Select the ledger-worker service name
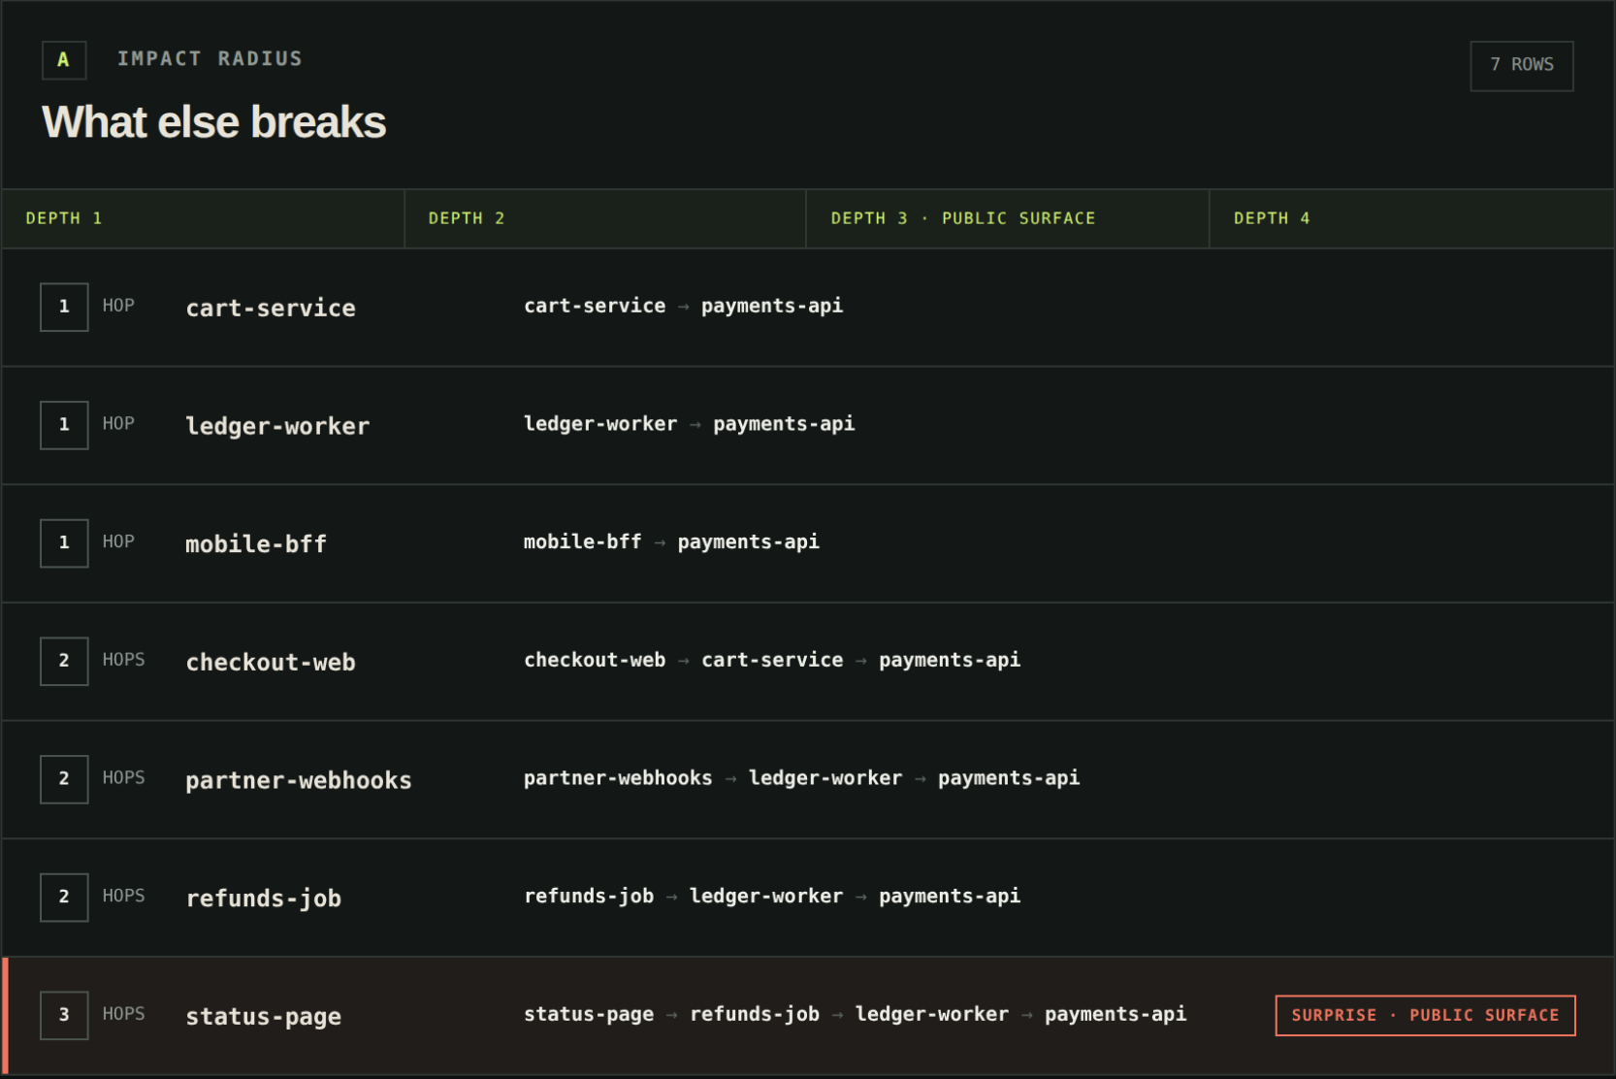The image size is (1616, 1079). click(x=277, y=426)
